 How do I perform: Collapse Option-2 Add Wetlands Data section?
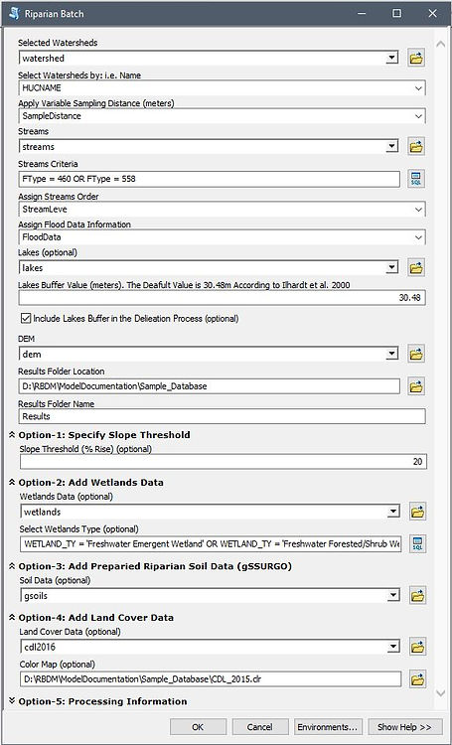tap(12, 482)
